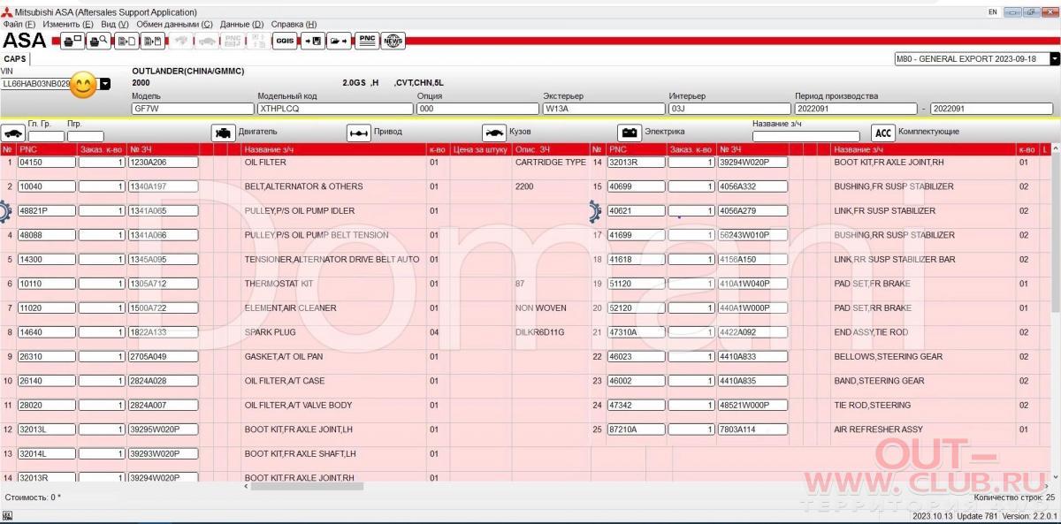1061x524 pixels.
Task: Click the Интерьер field showing 03J
Action: pyautogui.click(x=729, y=109)
